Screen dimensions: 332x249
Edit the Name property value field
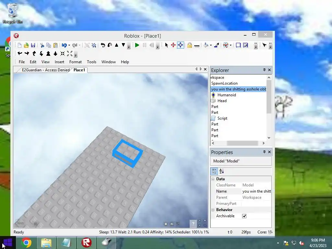(256, 191)
